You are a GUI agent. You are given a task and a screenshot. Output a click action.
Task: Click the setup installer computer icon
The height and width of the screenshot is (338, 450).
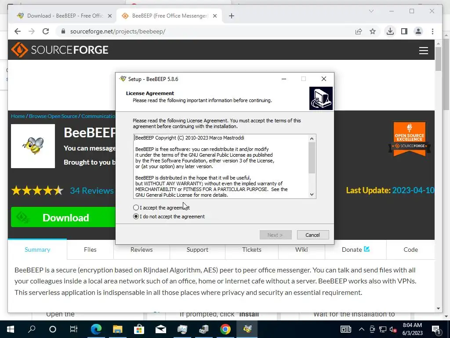(x=321, y=98)
